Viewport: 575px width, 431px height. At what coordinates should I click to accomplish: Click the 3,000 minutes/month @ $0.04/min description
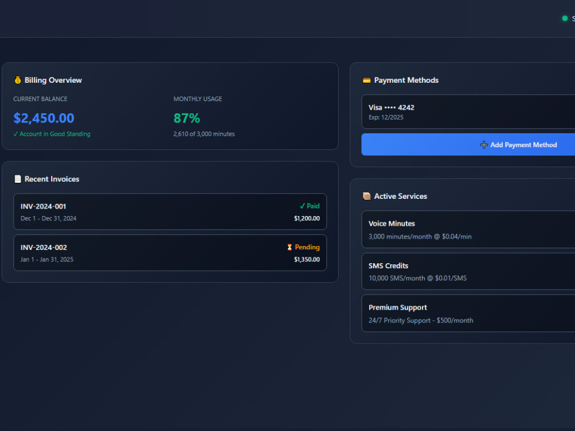pos(420,237)
